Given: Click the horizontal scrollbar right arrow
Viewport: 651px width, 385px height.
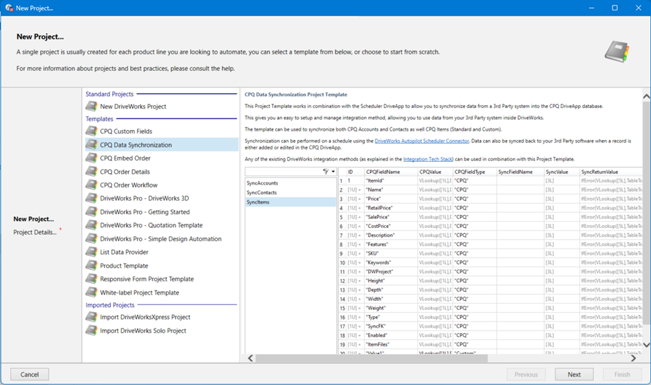Looking at the screenshot, I should pos(634,358).
